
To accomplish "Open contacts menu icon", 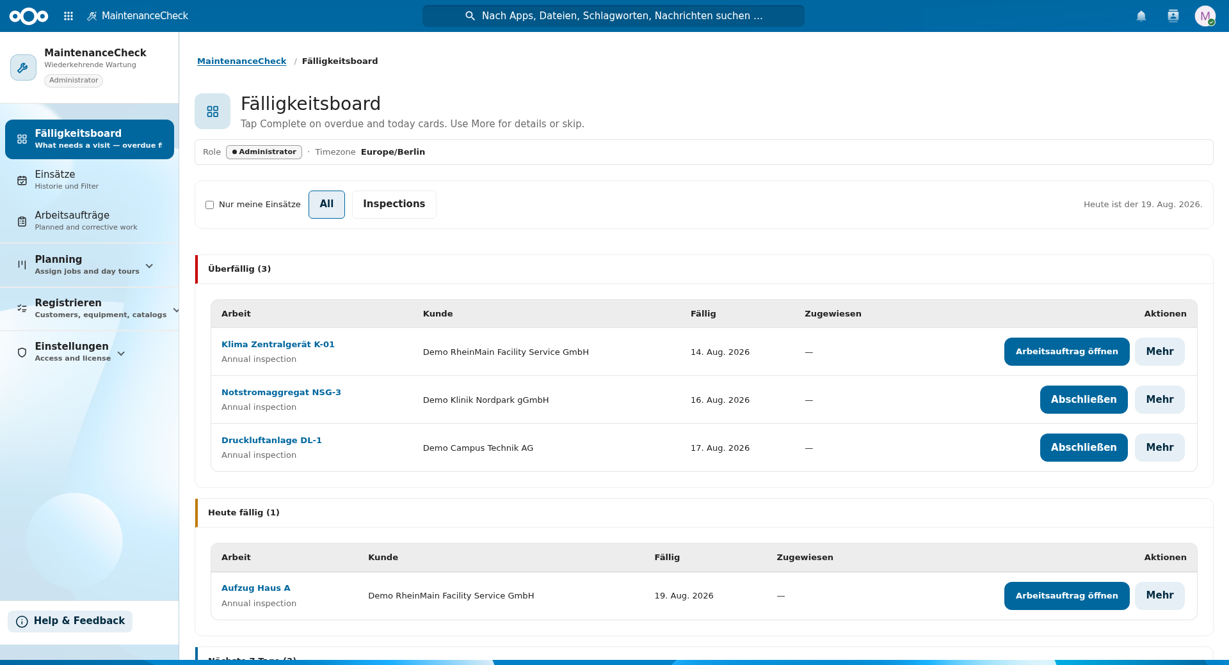I will pyautogui.click(x=1173, y=16).
